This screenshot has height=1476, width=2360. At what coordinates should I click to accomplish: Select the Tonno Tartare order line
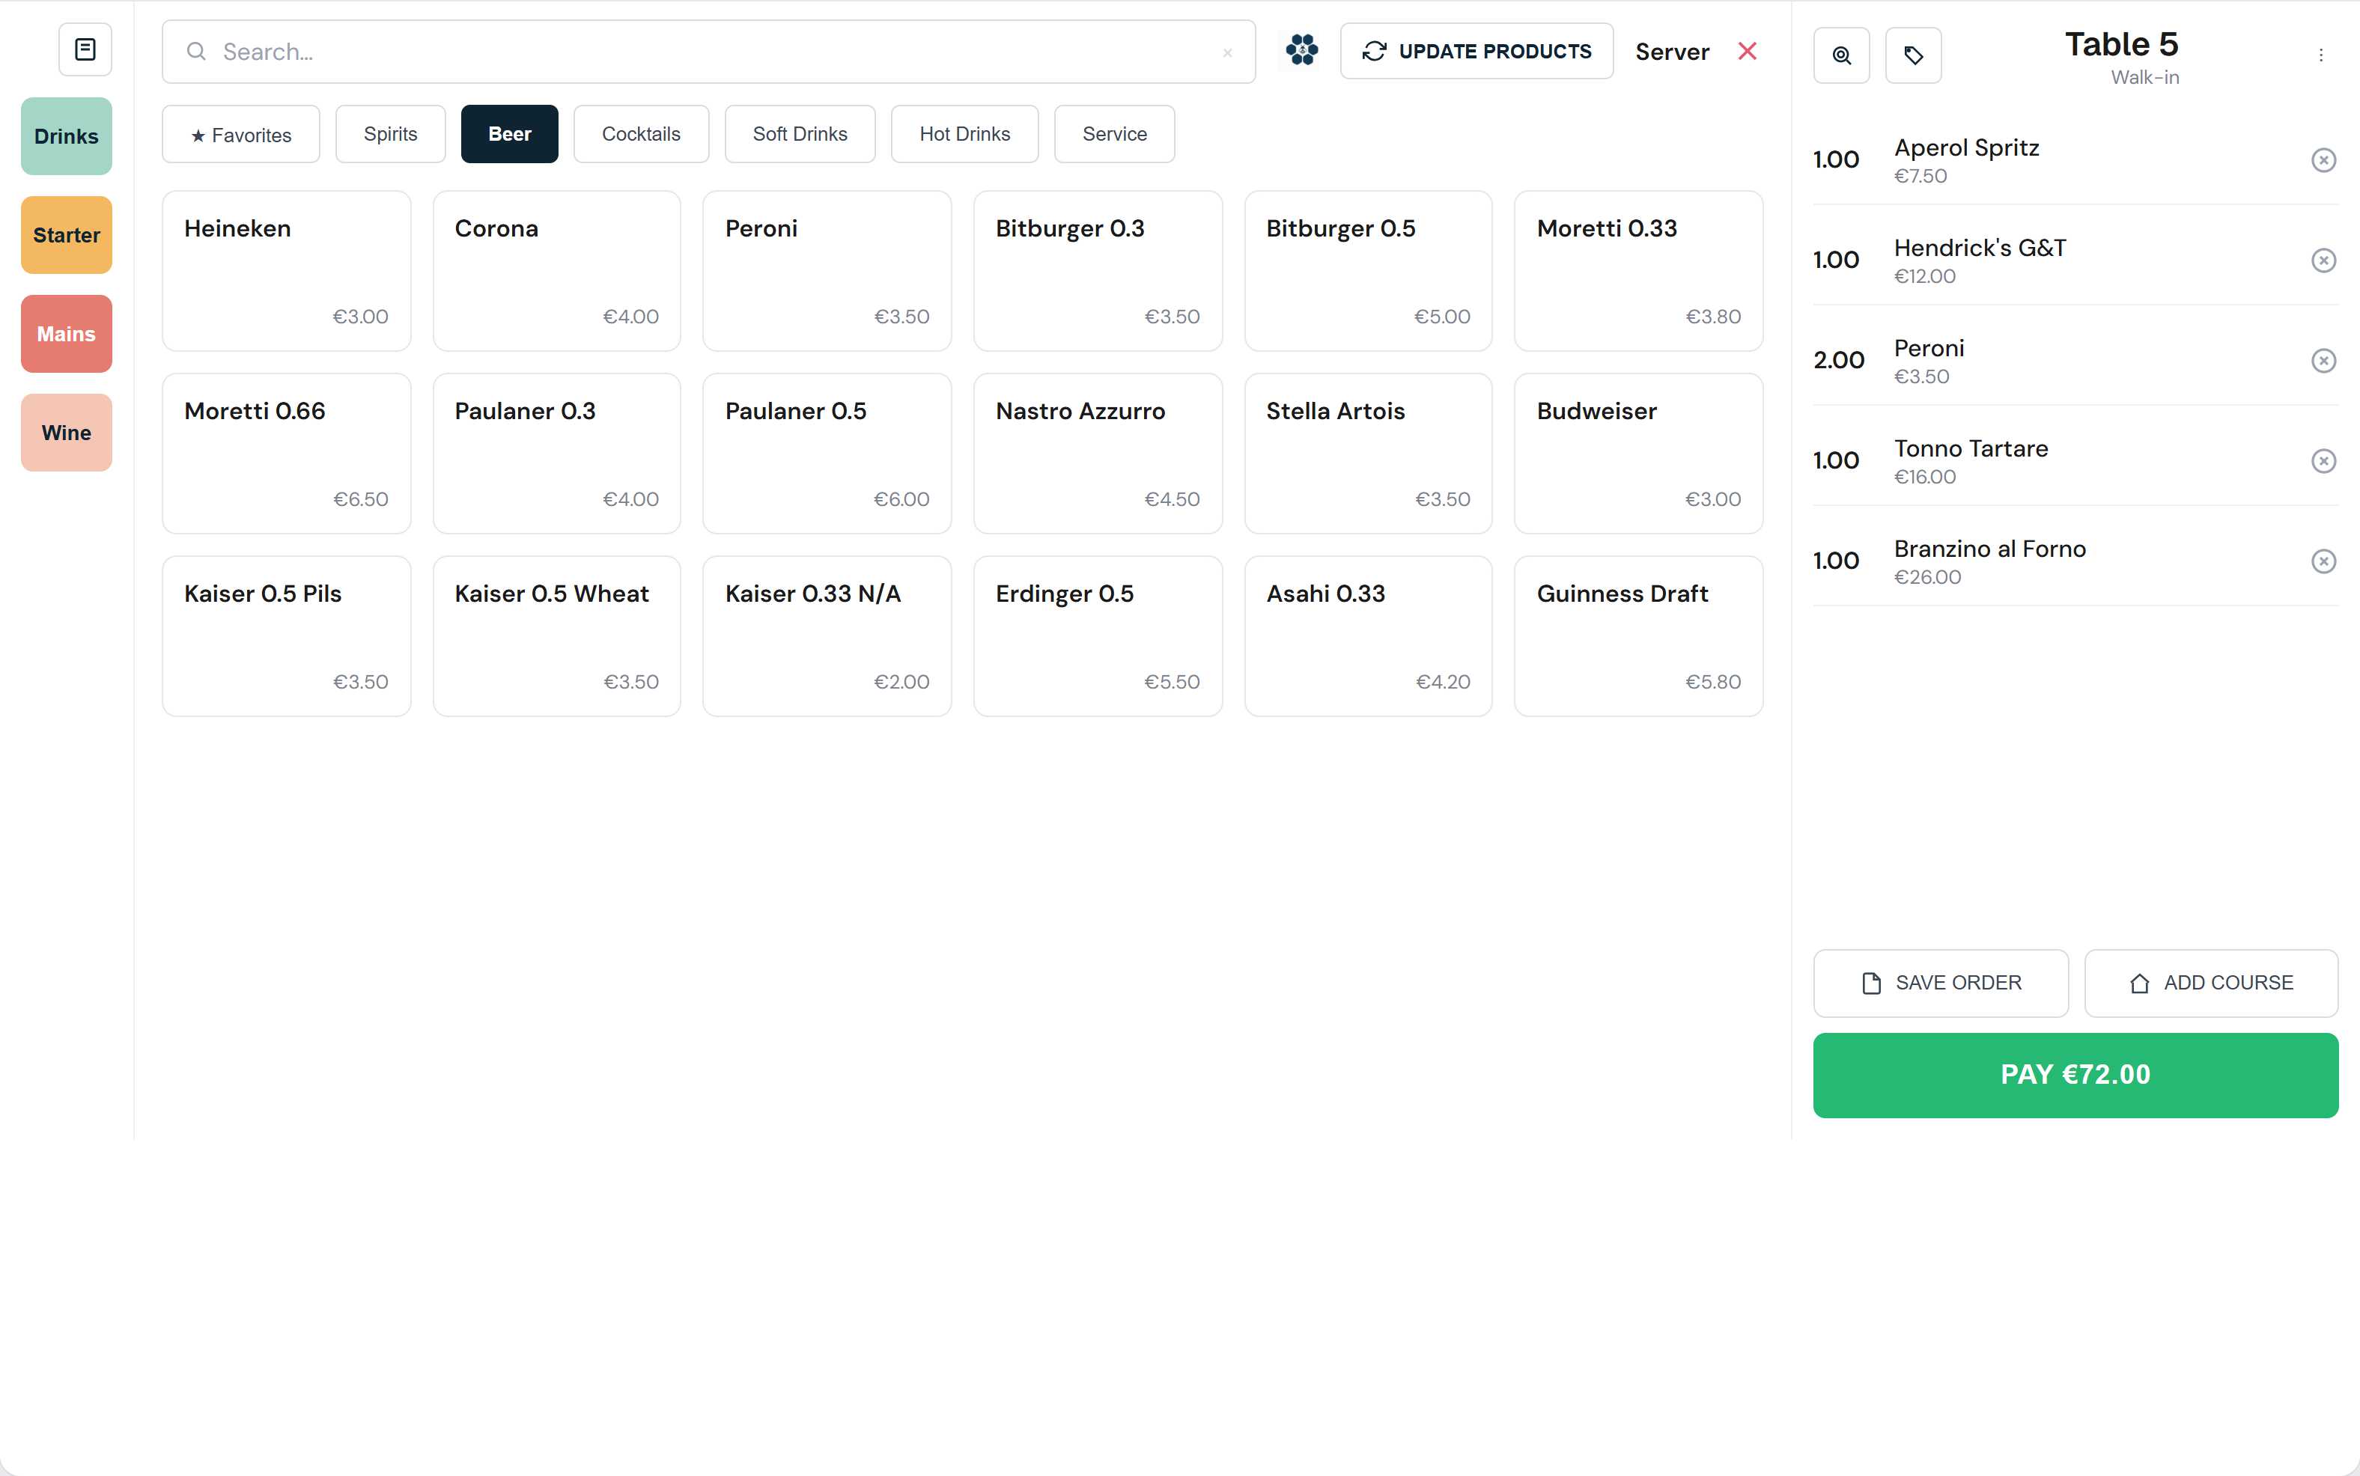tap(2075, 461)
